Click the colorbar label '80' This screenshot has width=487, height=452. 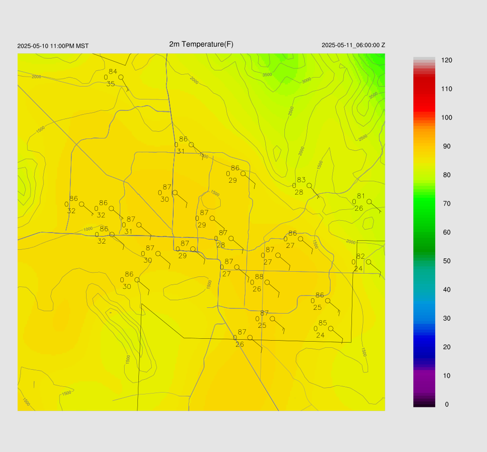tap(447, 175)
